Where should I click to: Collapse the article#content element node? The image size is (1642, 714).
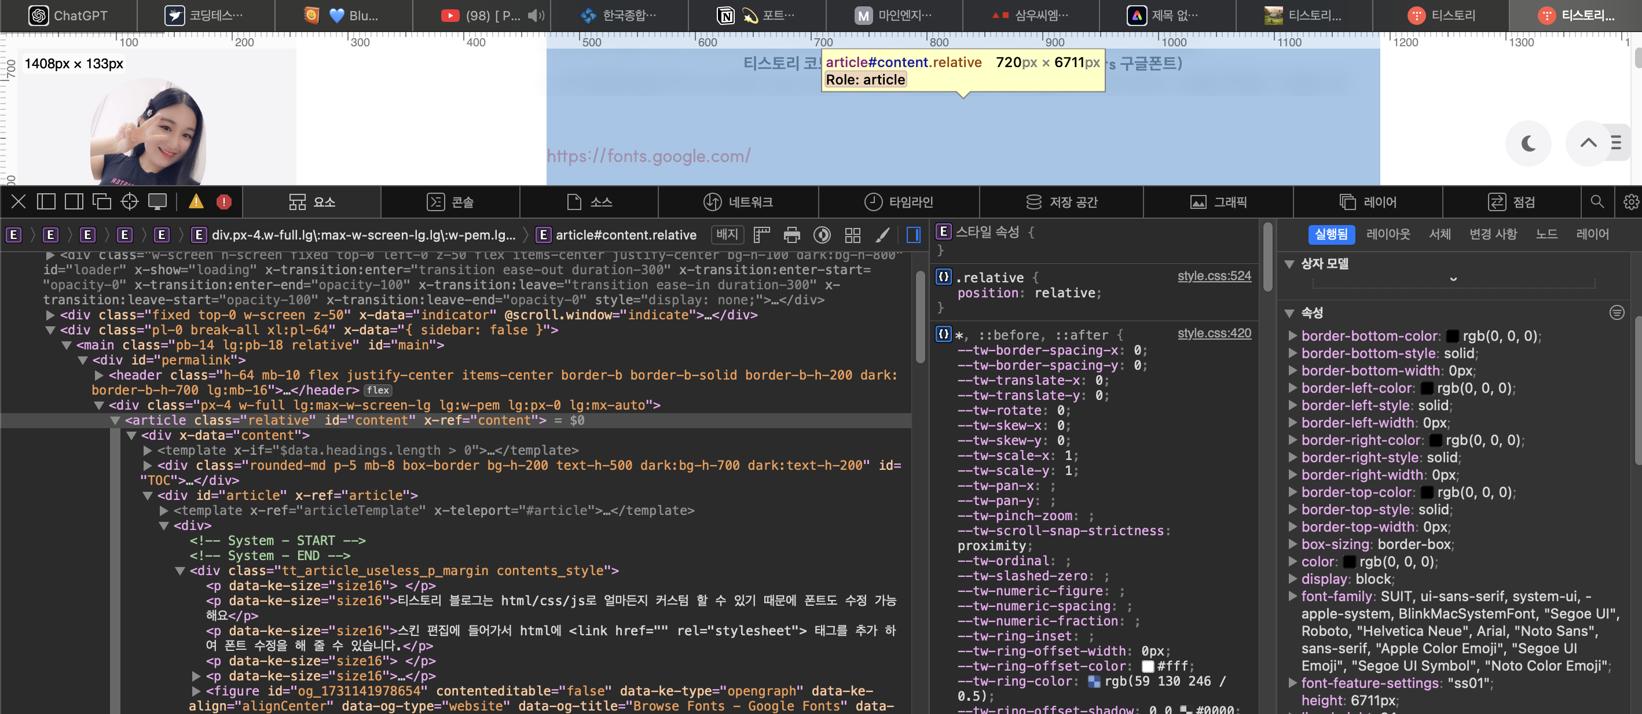(115, 421)
